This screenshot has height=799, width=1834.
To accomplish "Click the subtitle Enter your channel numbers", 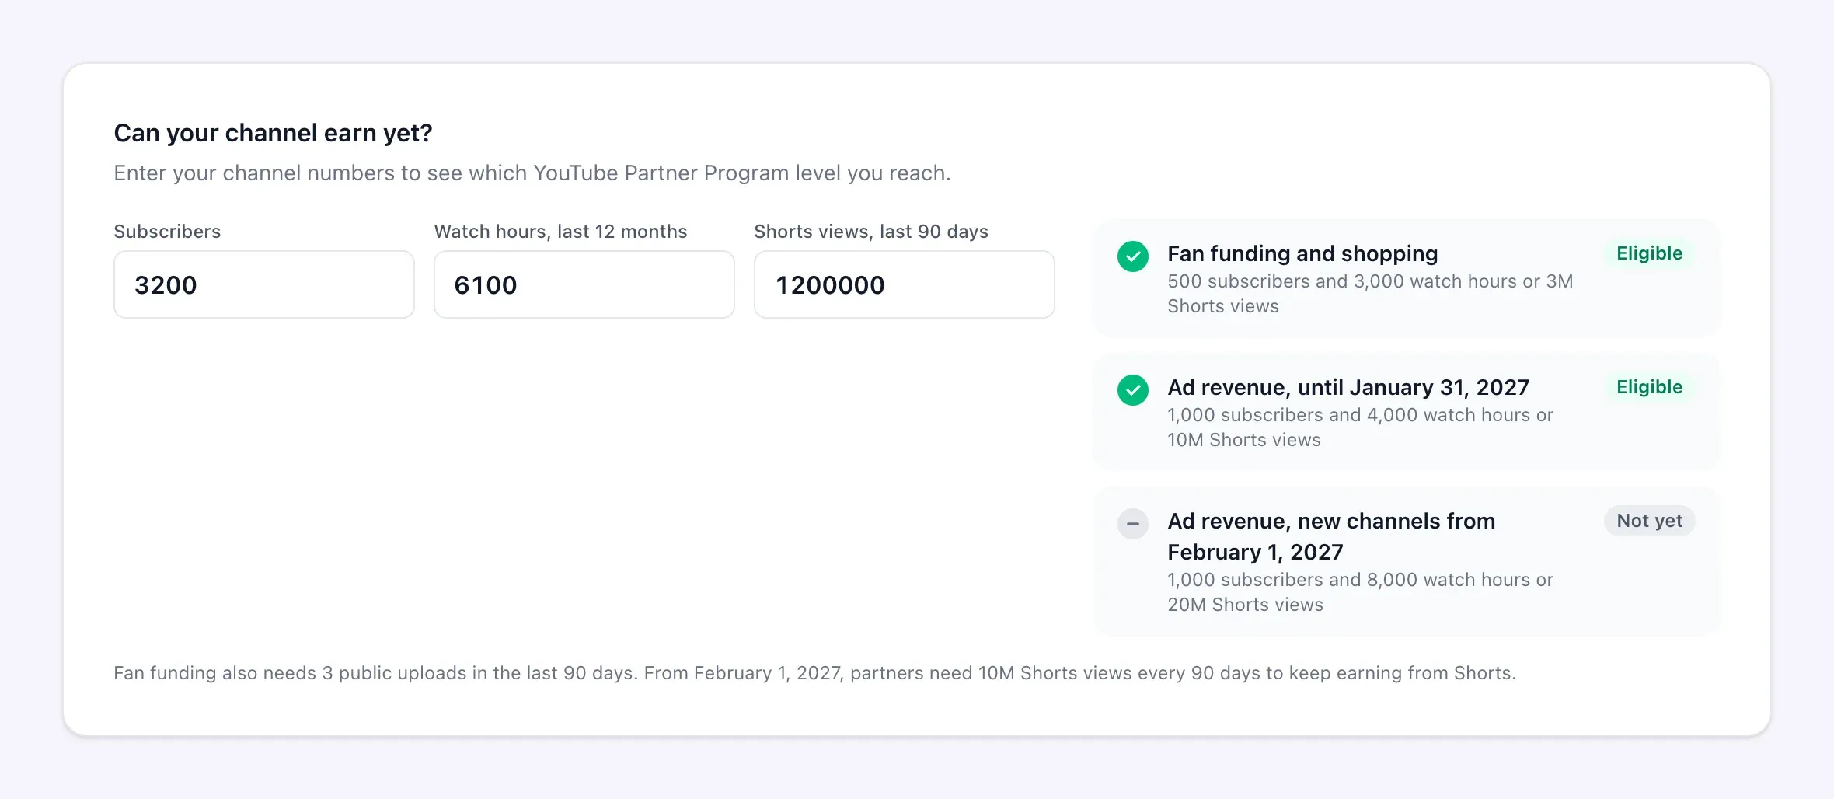I will point(532,173).
